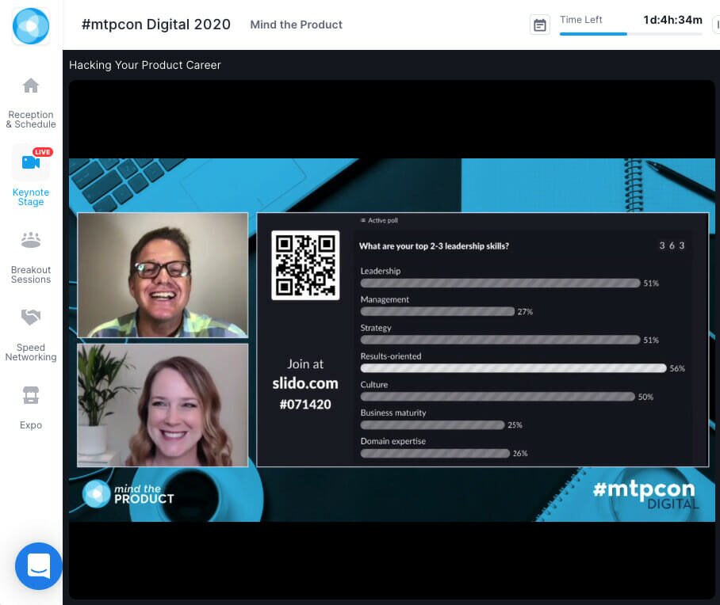Click the #mtpcon Digital 2020 event title

point(155,25)
